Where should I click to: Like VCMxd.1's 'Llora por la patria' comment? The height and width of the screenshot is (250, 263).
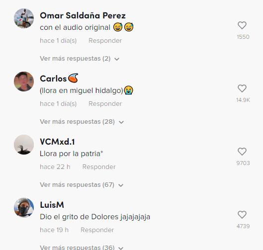(242, 152)
